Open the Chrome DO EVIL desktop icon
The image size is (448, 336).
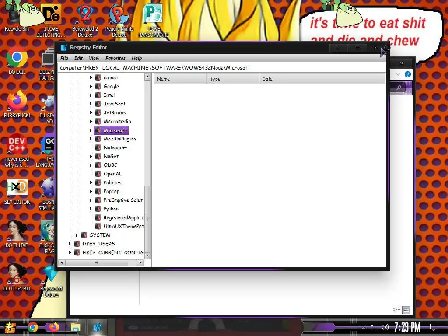[17, 61]
